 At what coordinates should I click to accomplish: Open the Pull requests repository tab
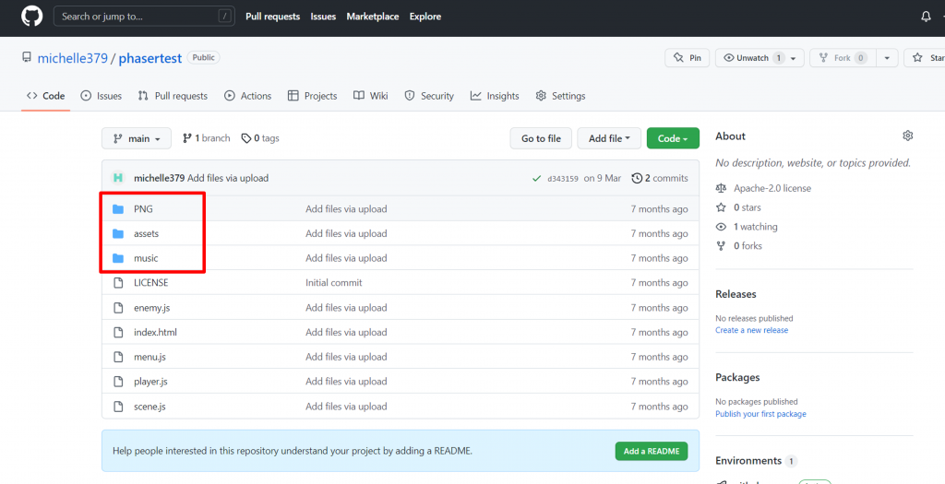coord(173,96)
